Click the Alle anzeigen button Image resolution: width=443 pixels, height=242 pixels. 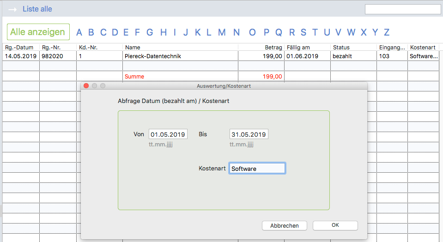tap(38, 32)
